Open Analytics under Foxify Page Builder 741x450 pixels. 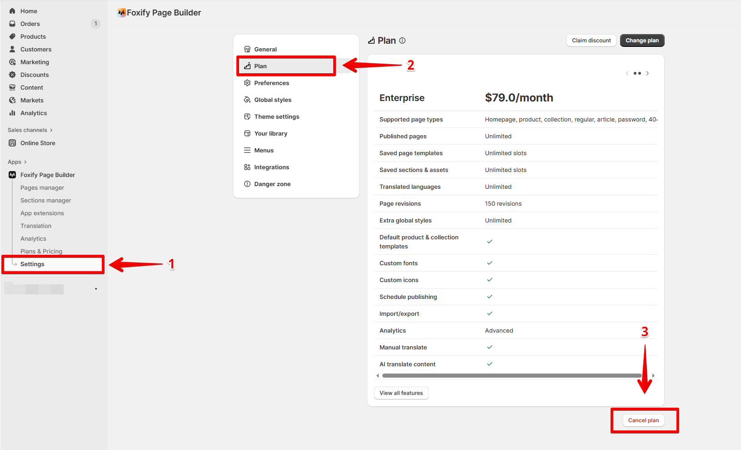click(x=33, y=238)
